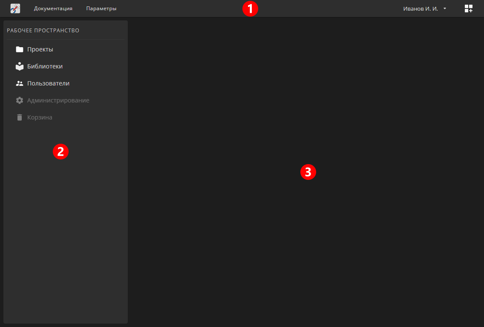Click the application logo in top bar
The image size is (484, 327).
[x=15, y=9]
